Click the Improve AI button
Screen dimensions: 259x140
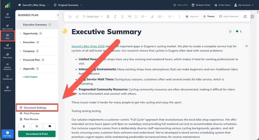[x=192, y=16]
